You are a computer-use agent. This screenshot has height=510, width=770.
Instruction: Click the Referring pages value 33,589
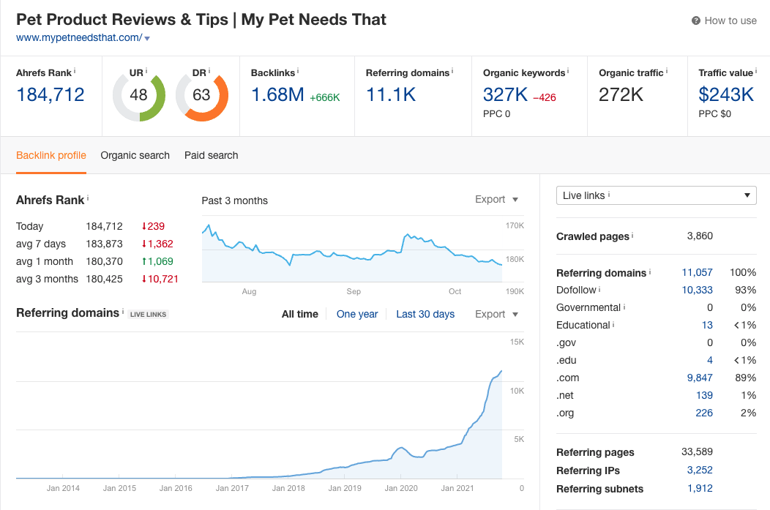697,452
